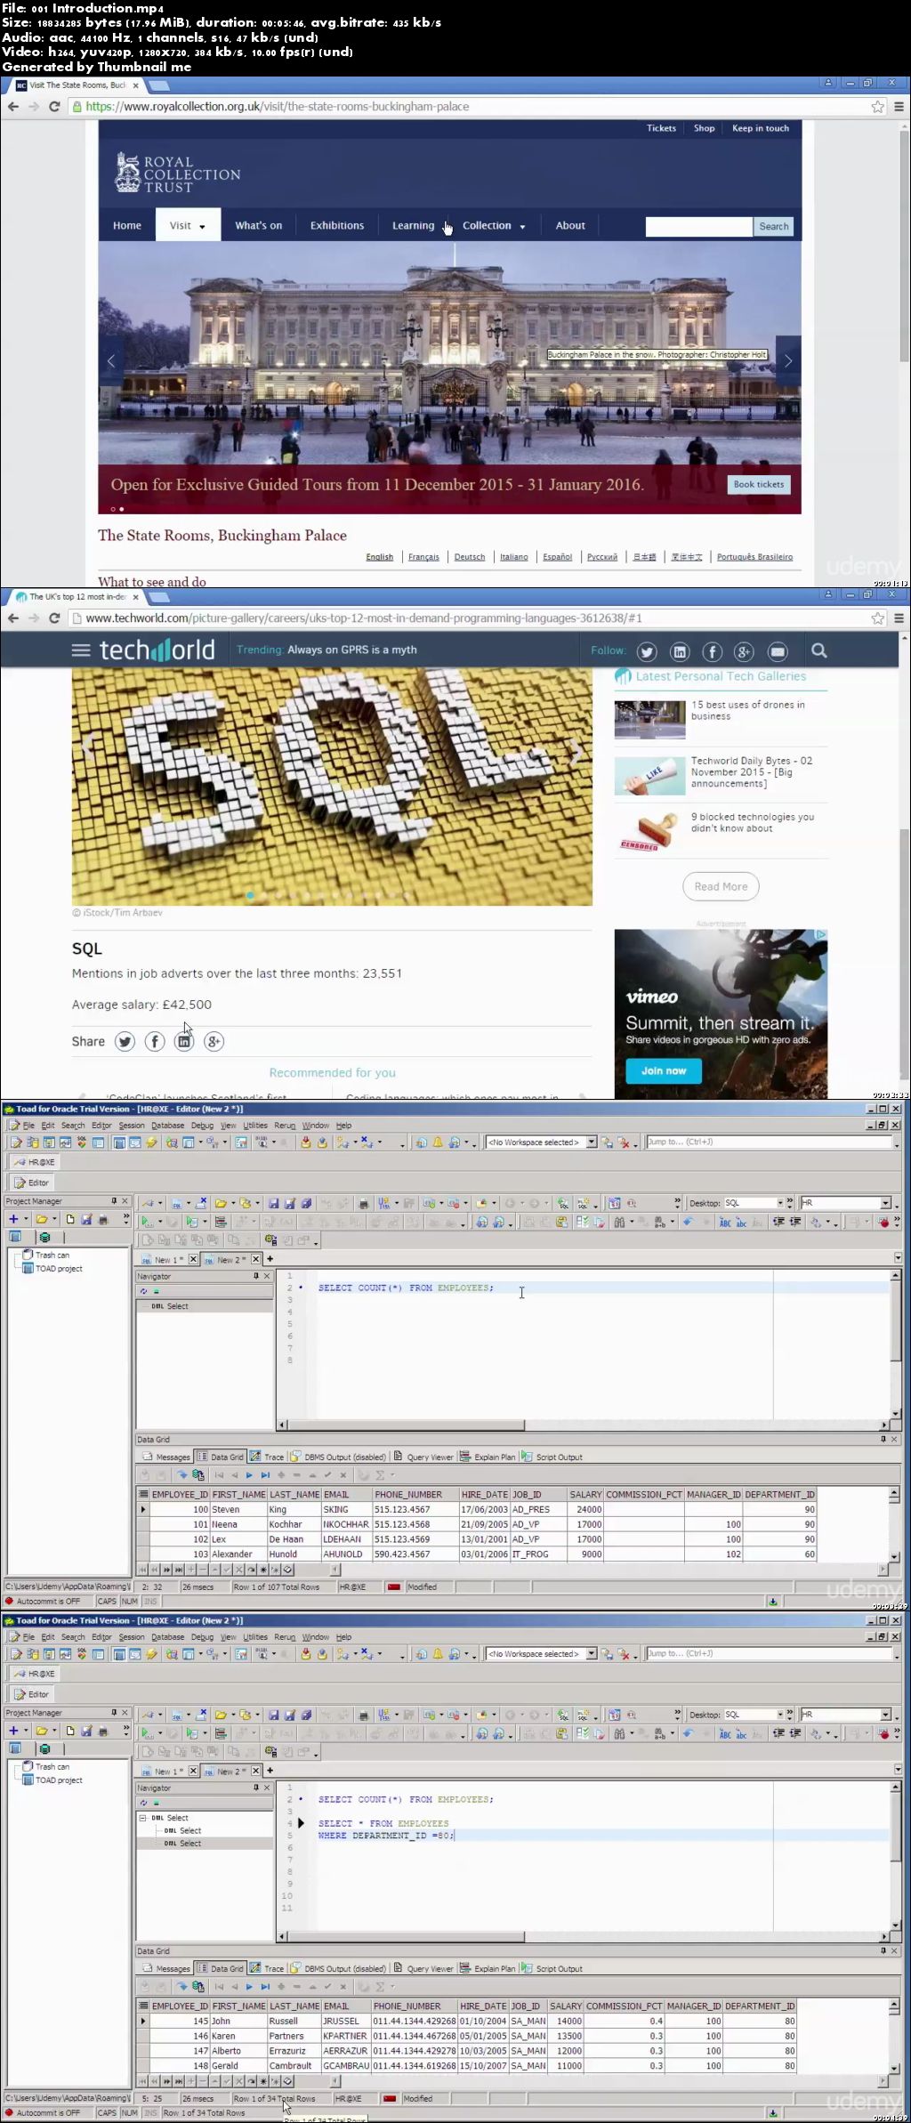This screenshot has width=911, height=2123.
Task: Click the printer icon in the upper Toad editor toolbar
Action: coord(363,1203)
